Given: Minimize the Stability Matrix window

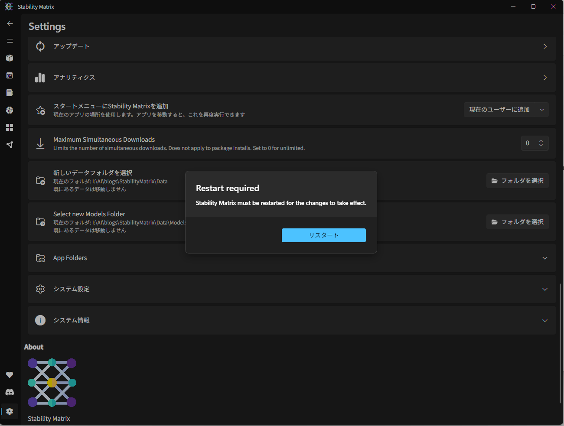Looking at the screenshot, I should pyautogui.click(x=513, y=7).
